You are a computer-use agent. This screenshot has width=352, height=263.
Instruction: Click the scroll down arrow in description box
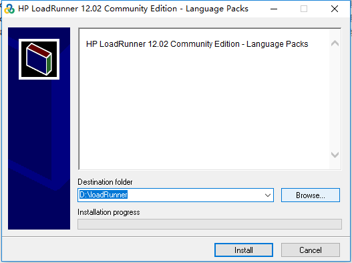click(x=335, y=155)
